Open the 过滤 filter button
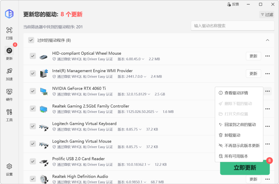Viewport: 279px width, 184px height. (x=267, y=14)
